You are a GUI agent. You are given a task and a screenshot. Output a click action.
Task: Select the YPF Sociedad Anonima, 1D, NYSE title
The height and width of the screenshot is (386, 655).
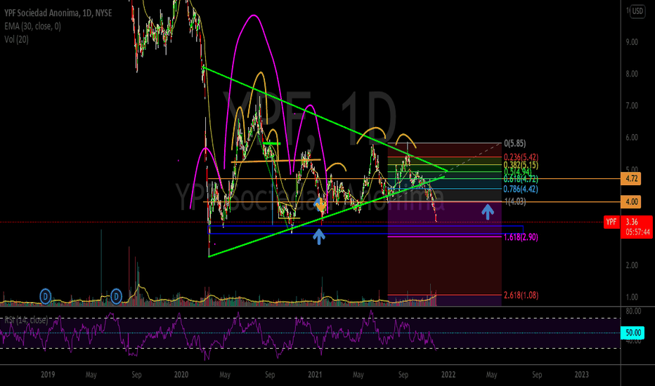click(58, 13)
